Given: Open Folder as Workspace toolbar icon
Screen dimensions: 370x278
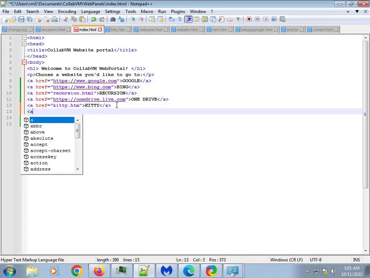Looking at the screenshot, I should point(230,20).
